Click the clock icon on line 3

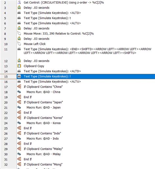click(x=19, y=8)
